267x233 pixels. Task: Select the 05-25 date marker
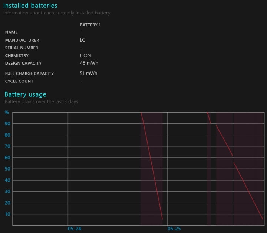click(174, 229)
